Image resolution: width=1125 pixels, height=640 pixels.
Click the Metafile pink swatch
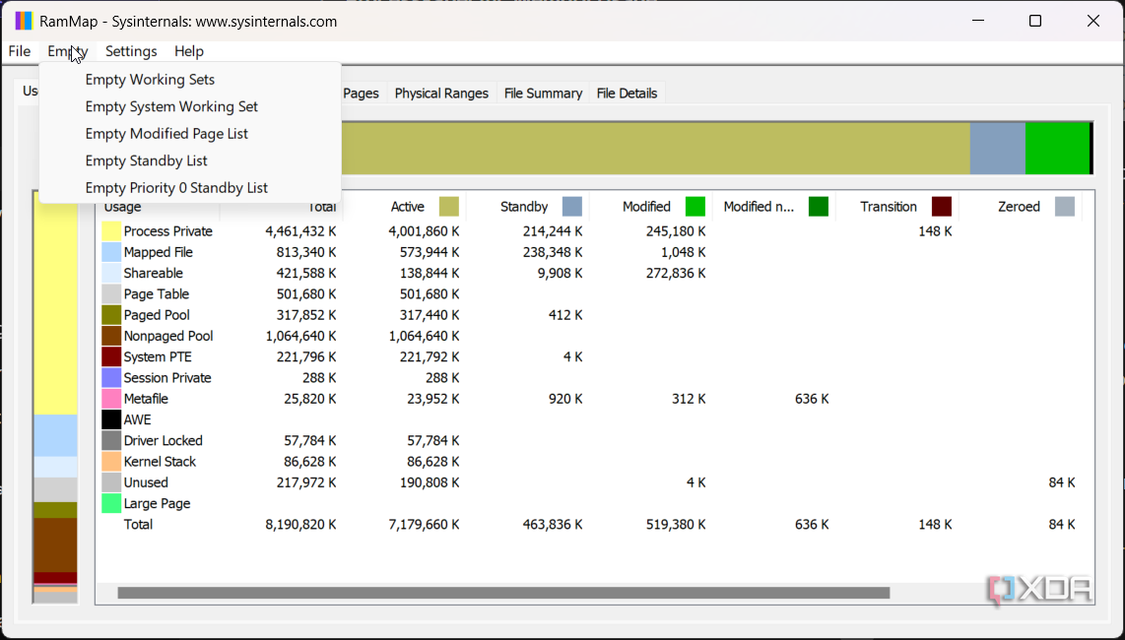[x=111, y=398]
